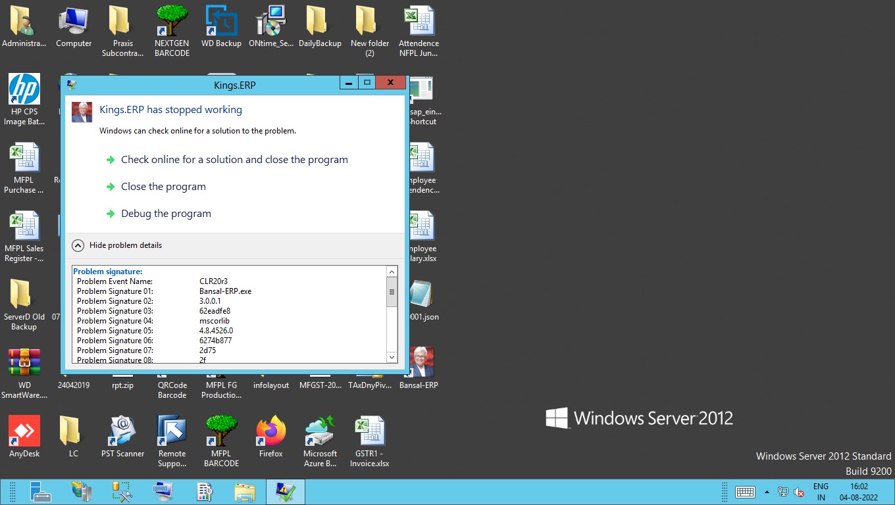Image resolution: width=895 pixels, height=505 pixels.
Task: Click problem details scrollbar down arrow
Action: pos(392,357)
